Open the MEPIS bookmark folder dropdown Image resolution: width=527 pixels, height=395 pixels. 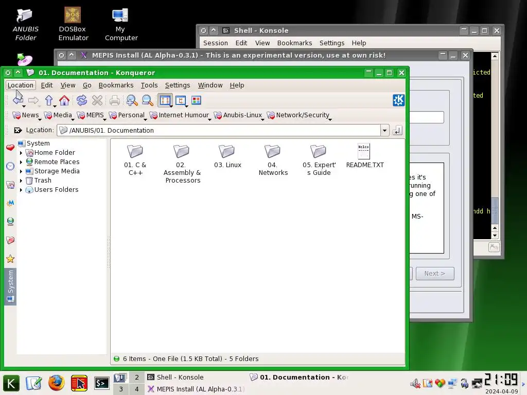(x=91, y=115)
